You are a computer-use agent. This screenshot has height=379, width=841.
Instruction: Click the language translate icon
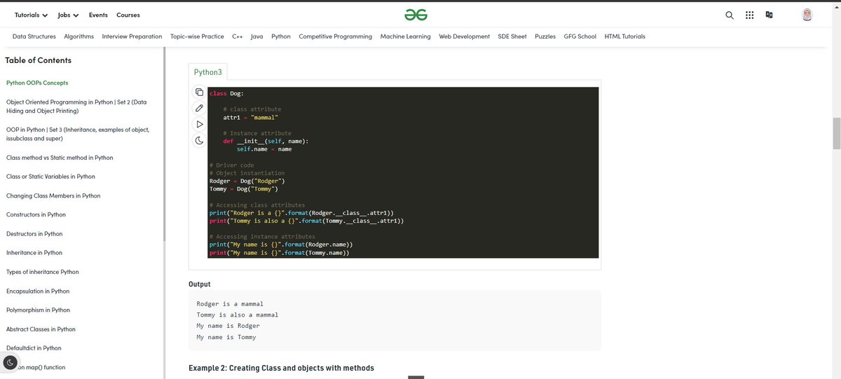[x=769, y=15]
